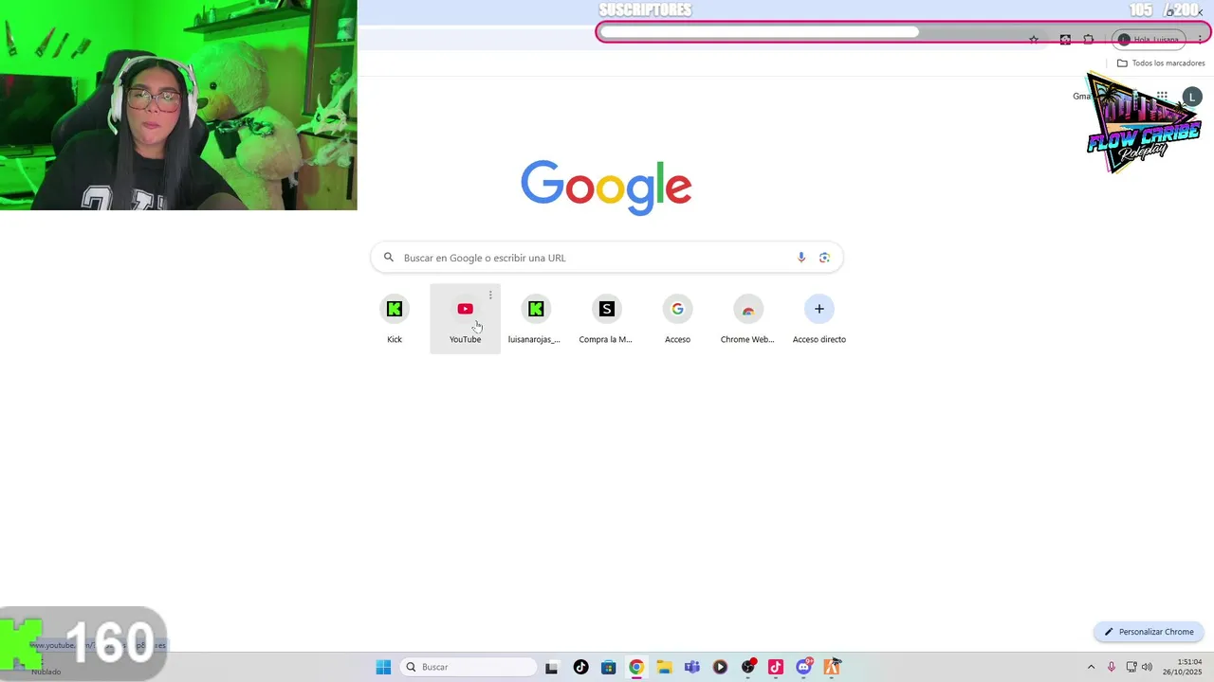Open the Acceso Google shortcut
This screenshot has width=1214, height=682.
(x=677, y=319)
